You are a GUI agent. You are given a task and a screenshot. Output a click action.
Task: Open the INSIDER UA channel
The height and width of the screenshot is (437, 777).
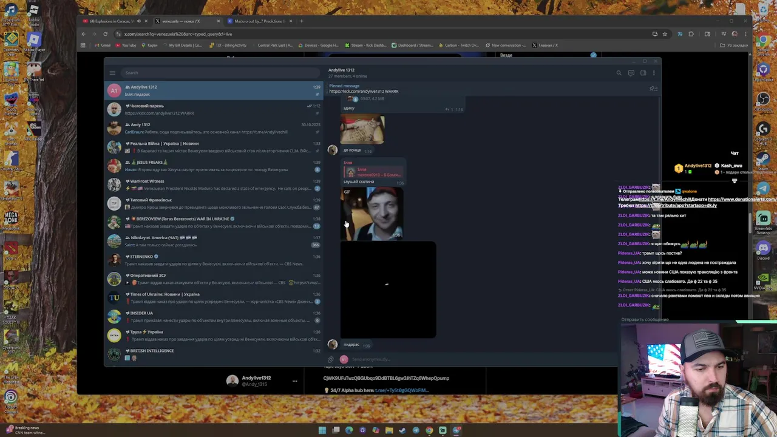(214, 316)
